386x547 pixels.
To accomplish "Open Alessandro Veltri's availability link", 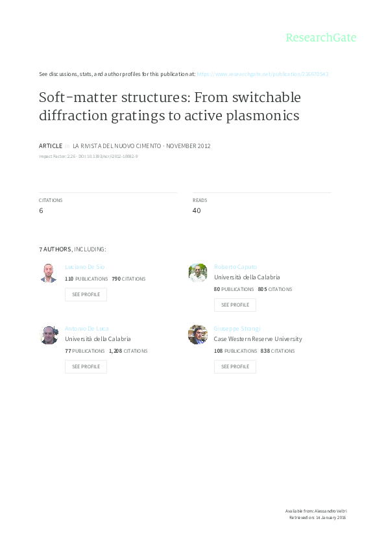I will click(x=315, y=511).
